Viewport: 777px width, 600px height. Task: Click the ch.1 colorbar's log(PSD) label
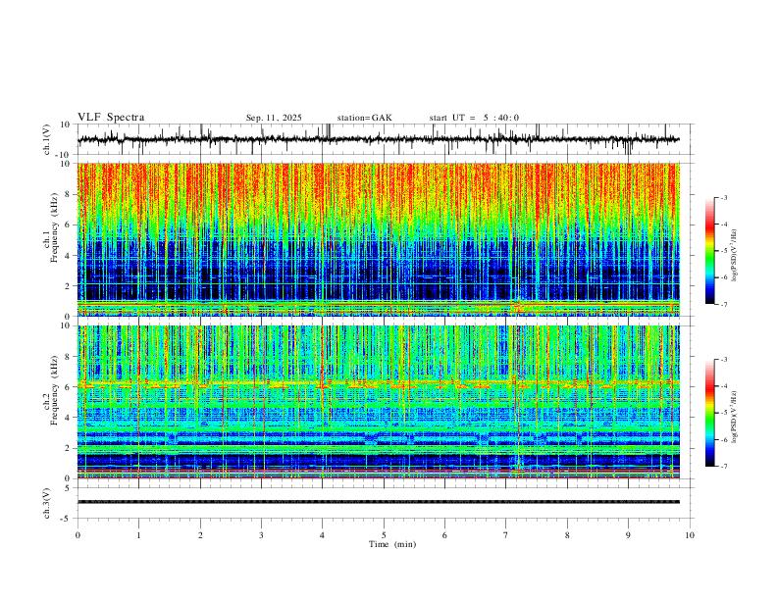734,256
